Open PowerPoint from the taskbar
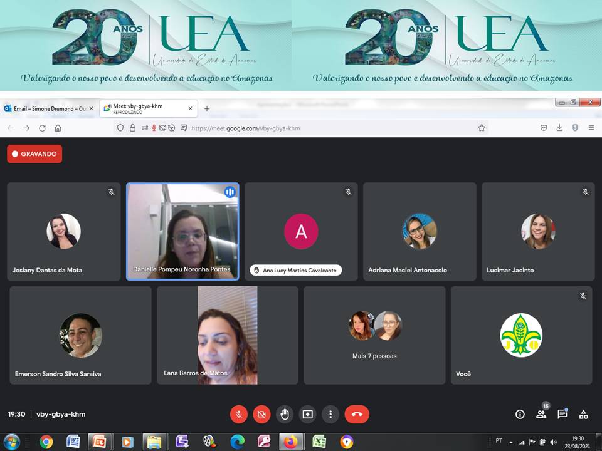 [100, 442]
